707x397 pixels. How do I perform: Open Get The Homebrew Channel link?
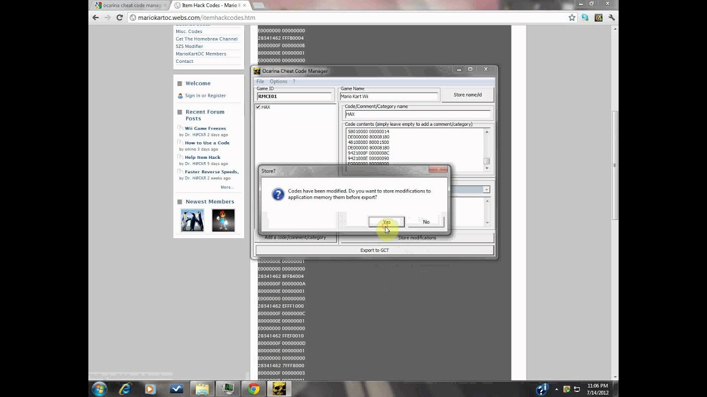[207, 39]
